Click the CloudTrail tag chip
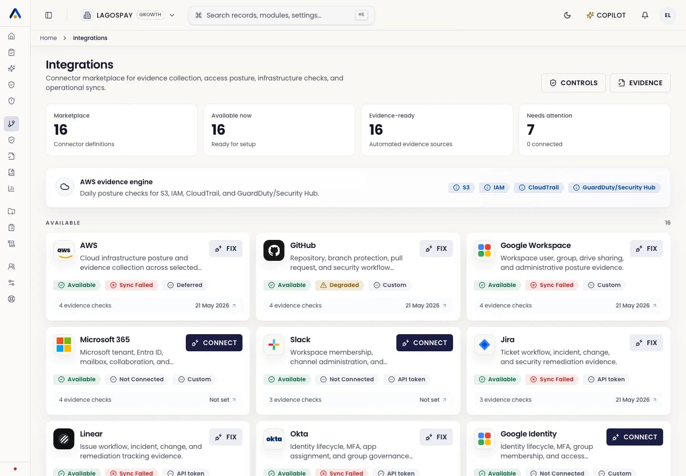Viewport: 686px width, 476px height. [539, 188]
